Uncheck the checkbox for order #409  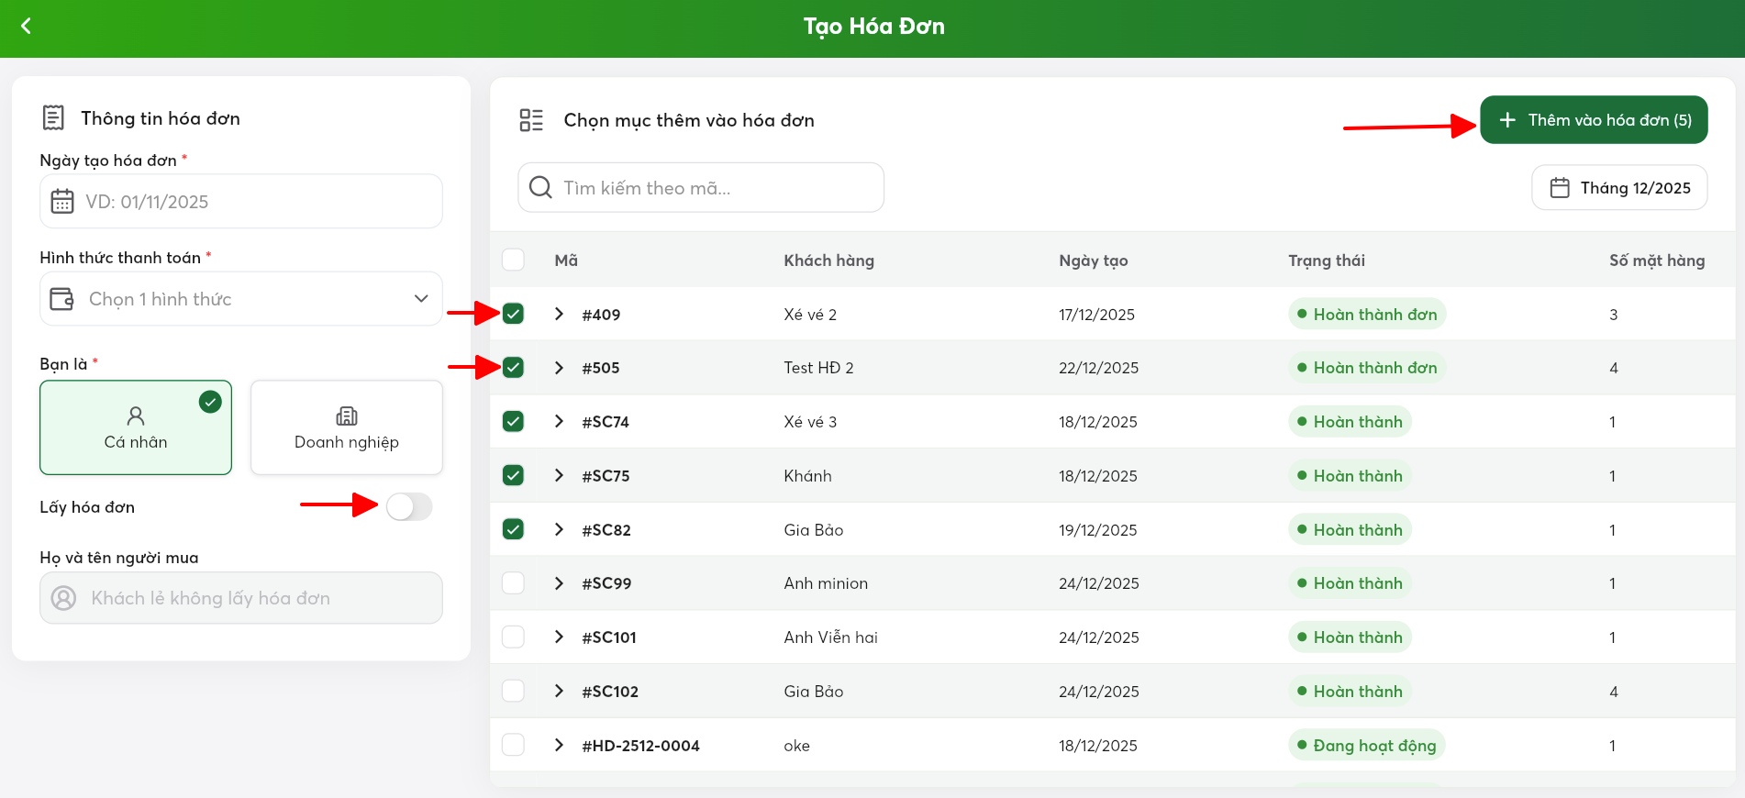point(514,314)
